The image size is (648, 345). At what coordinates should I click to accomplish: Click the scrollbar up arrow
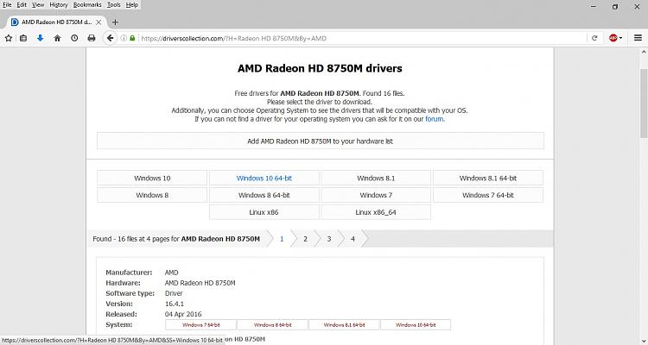coord(644,52)
